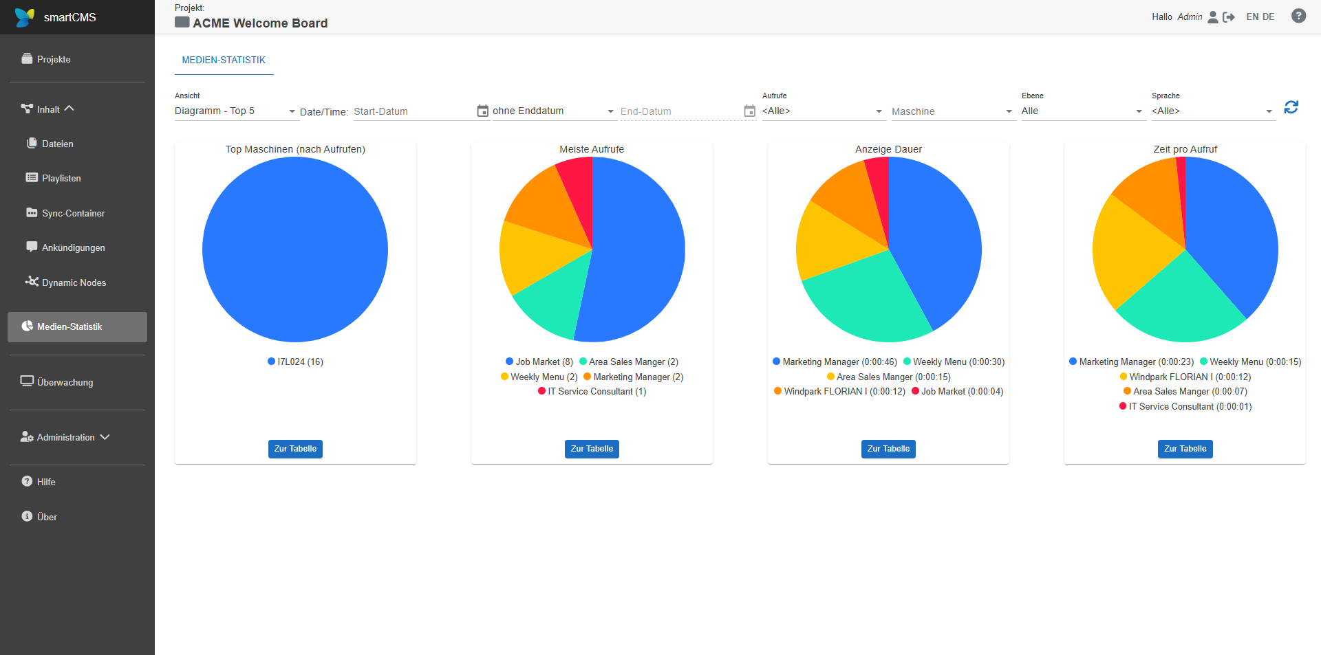Open Dynamic Nodes in sidebar

point(74,282)
